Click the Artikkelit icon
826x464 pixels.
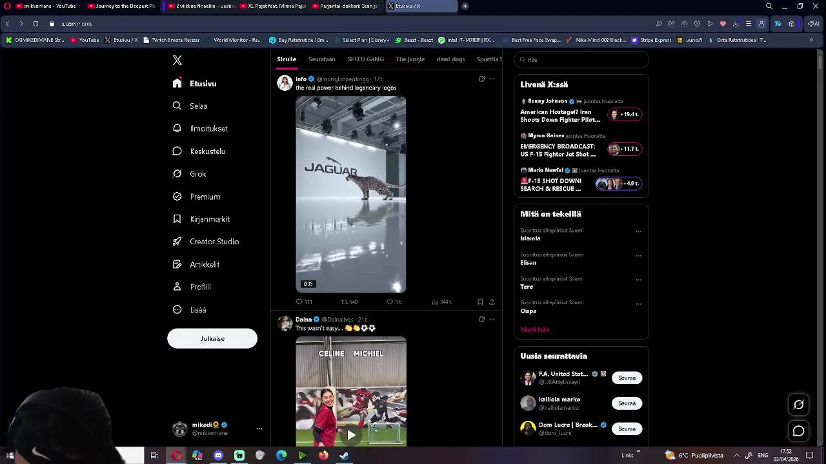(177, 264)
